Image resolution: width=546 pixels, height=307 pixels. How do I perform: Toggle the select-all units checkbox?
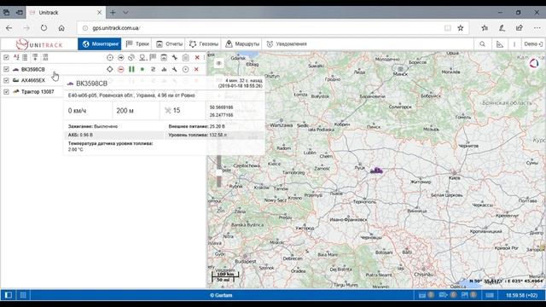click(6, 57)
